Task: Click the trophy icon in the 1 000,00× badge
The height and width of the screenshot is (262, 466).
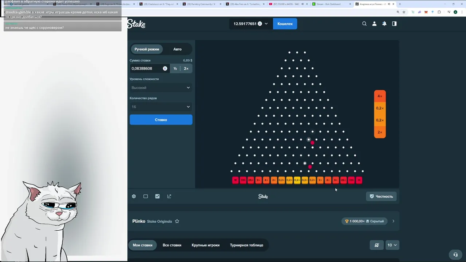Action: pyautogui.click(x=347, y=221)
